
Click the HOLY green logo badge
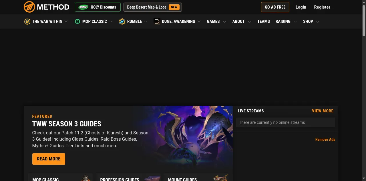click(x=83, y=7)
